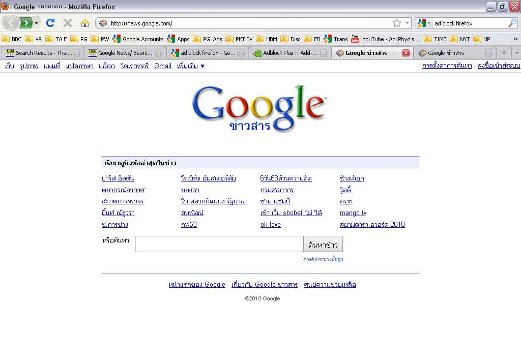
Task: Open the PG bookmark feed
Action: point(79,39)
